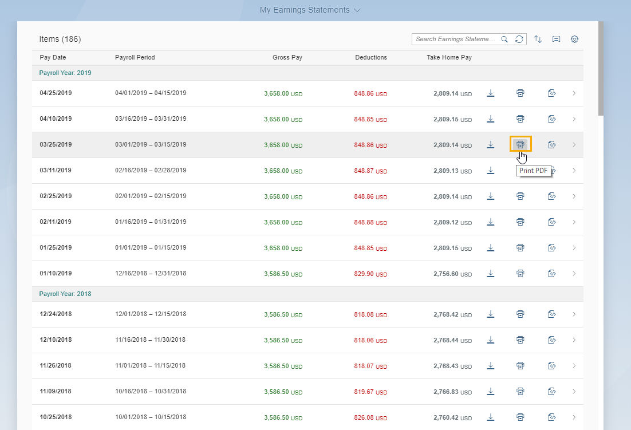Print PDF for 03/25/2019 pay date
This screenshot has width=631, height=430.
(x=520, y=144)
